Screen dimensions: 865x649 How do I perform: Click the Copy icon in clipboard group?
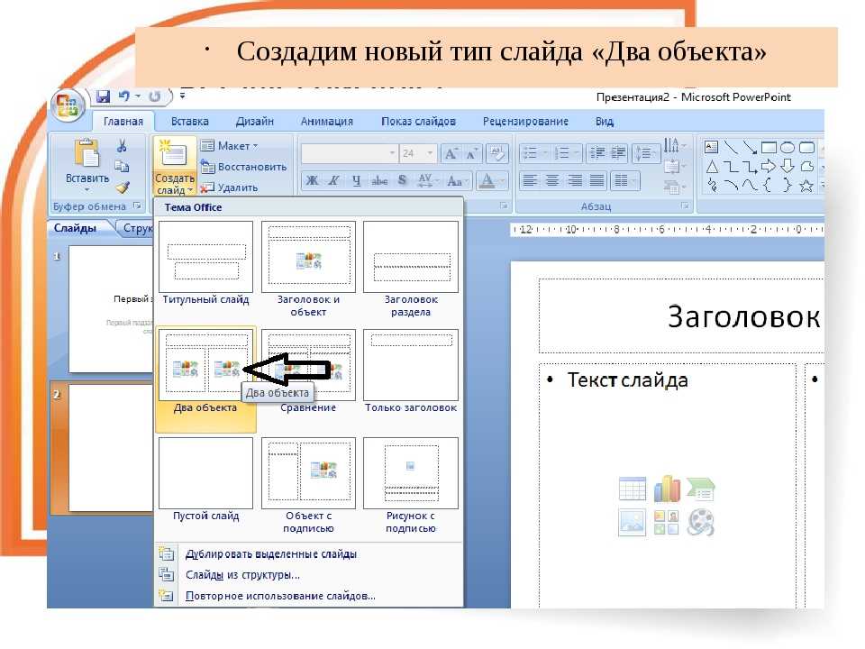[x=122, y=167]
